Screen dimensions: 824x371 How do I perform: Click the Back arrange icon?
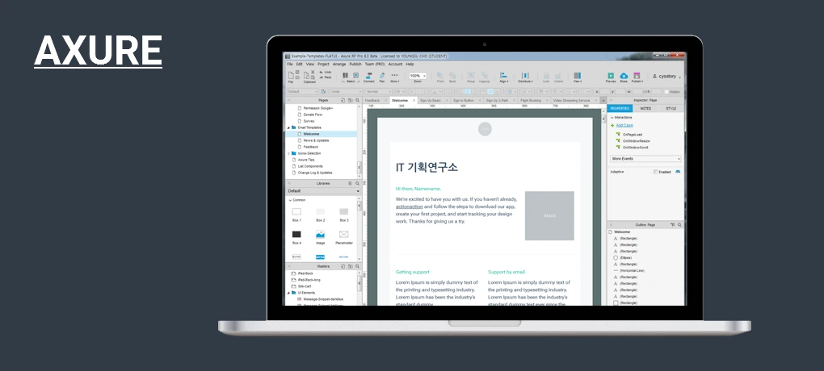pos(452,76)
